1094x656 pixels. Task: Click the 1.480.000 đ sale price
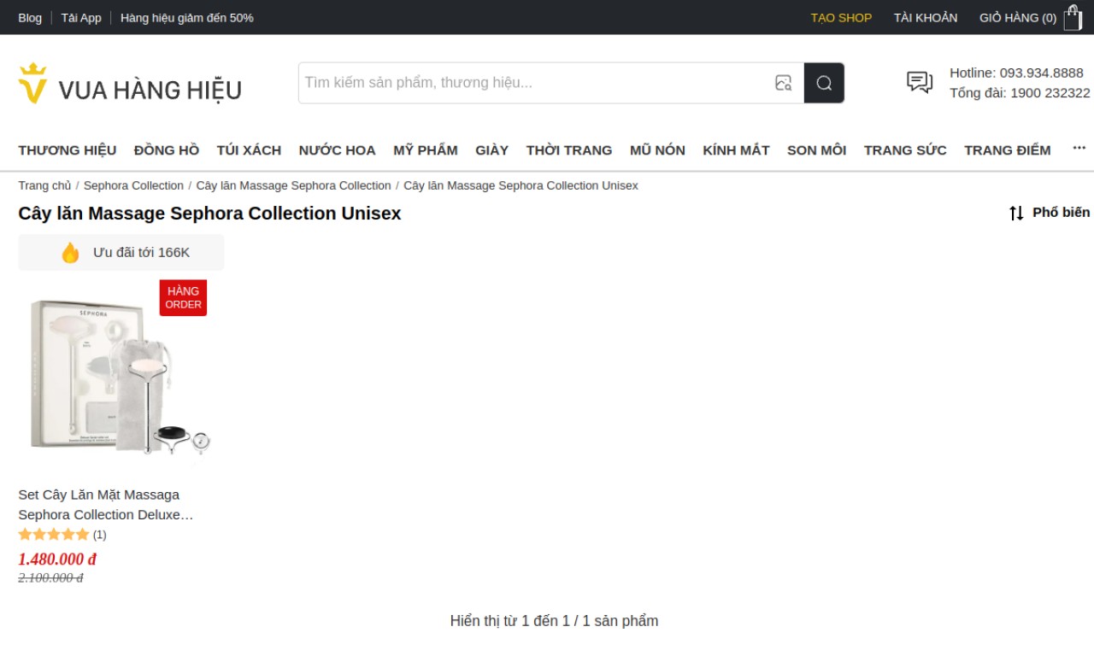(x=57, y=559)
